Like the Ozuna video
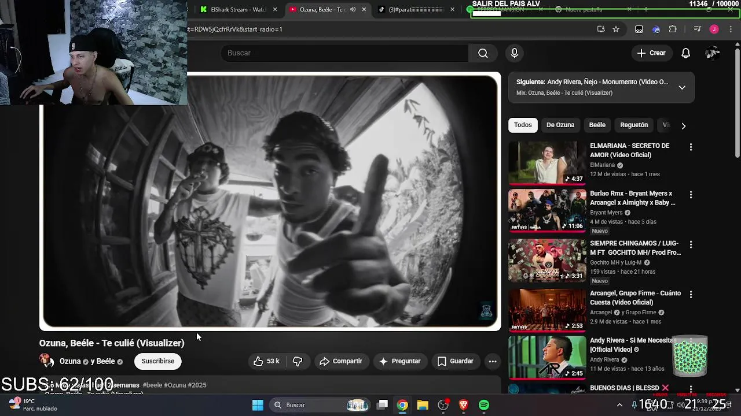This screenshot has width=741, height=416. 266,361
